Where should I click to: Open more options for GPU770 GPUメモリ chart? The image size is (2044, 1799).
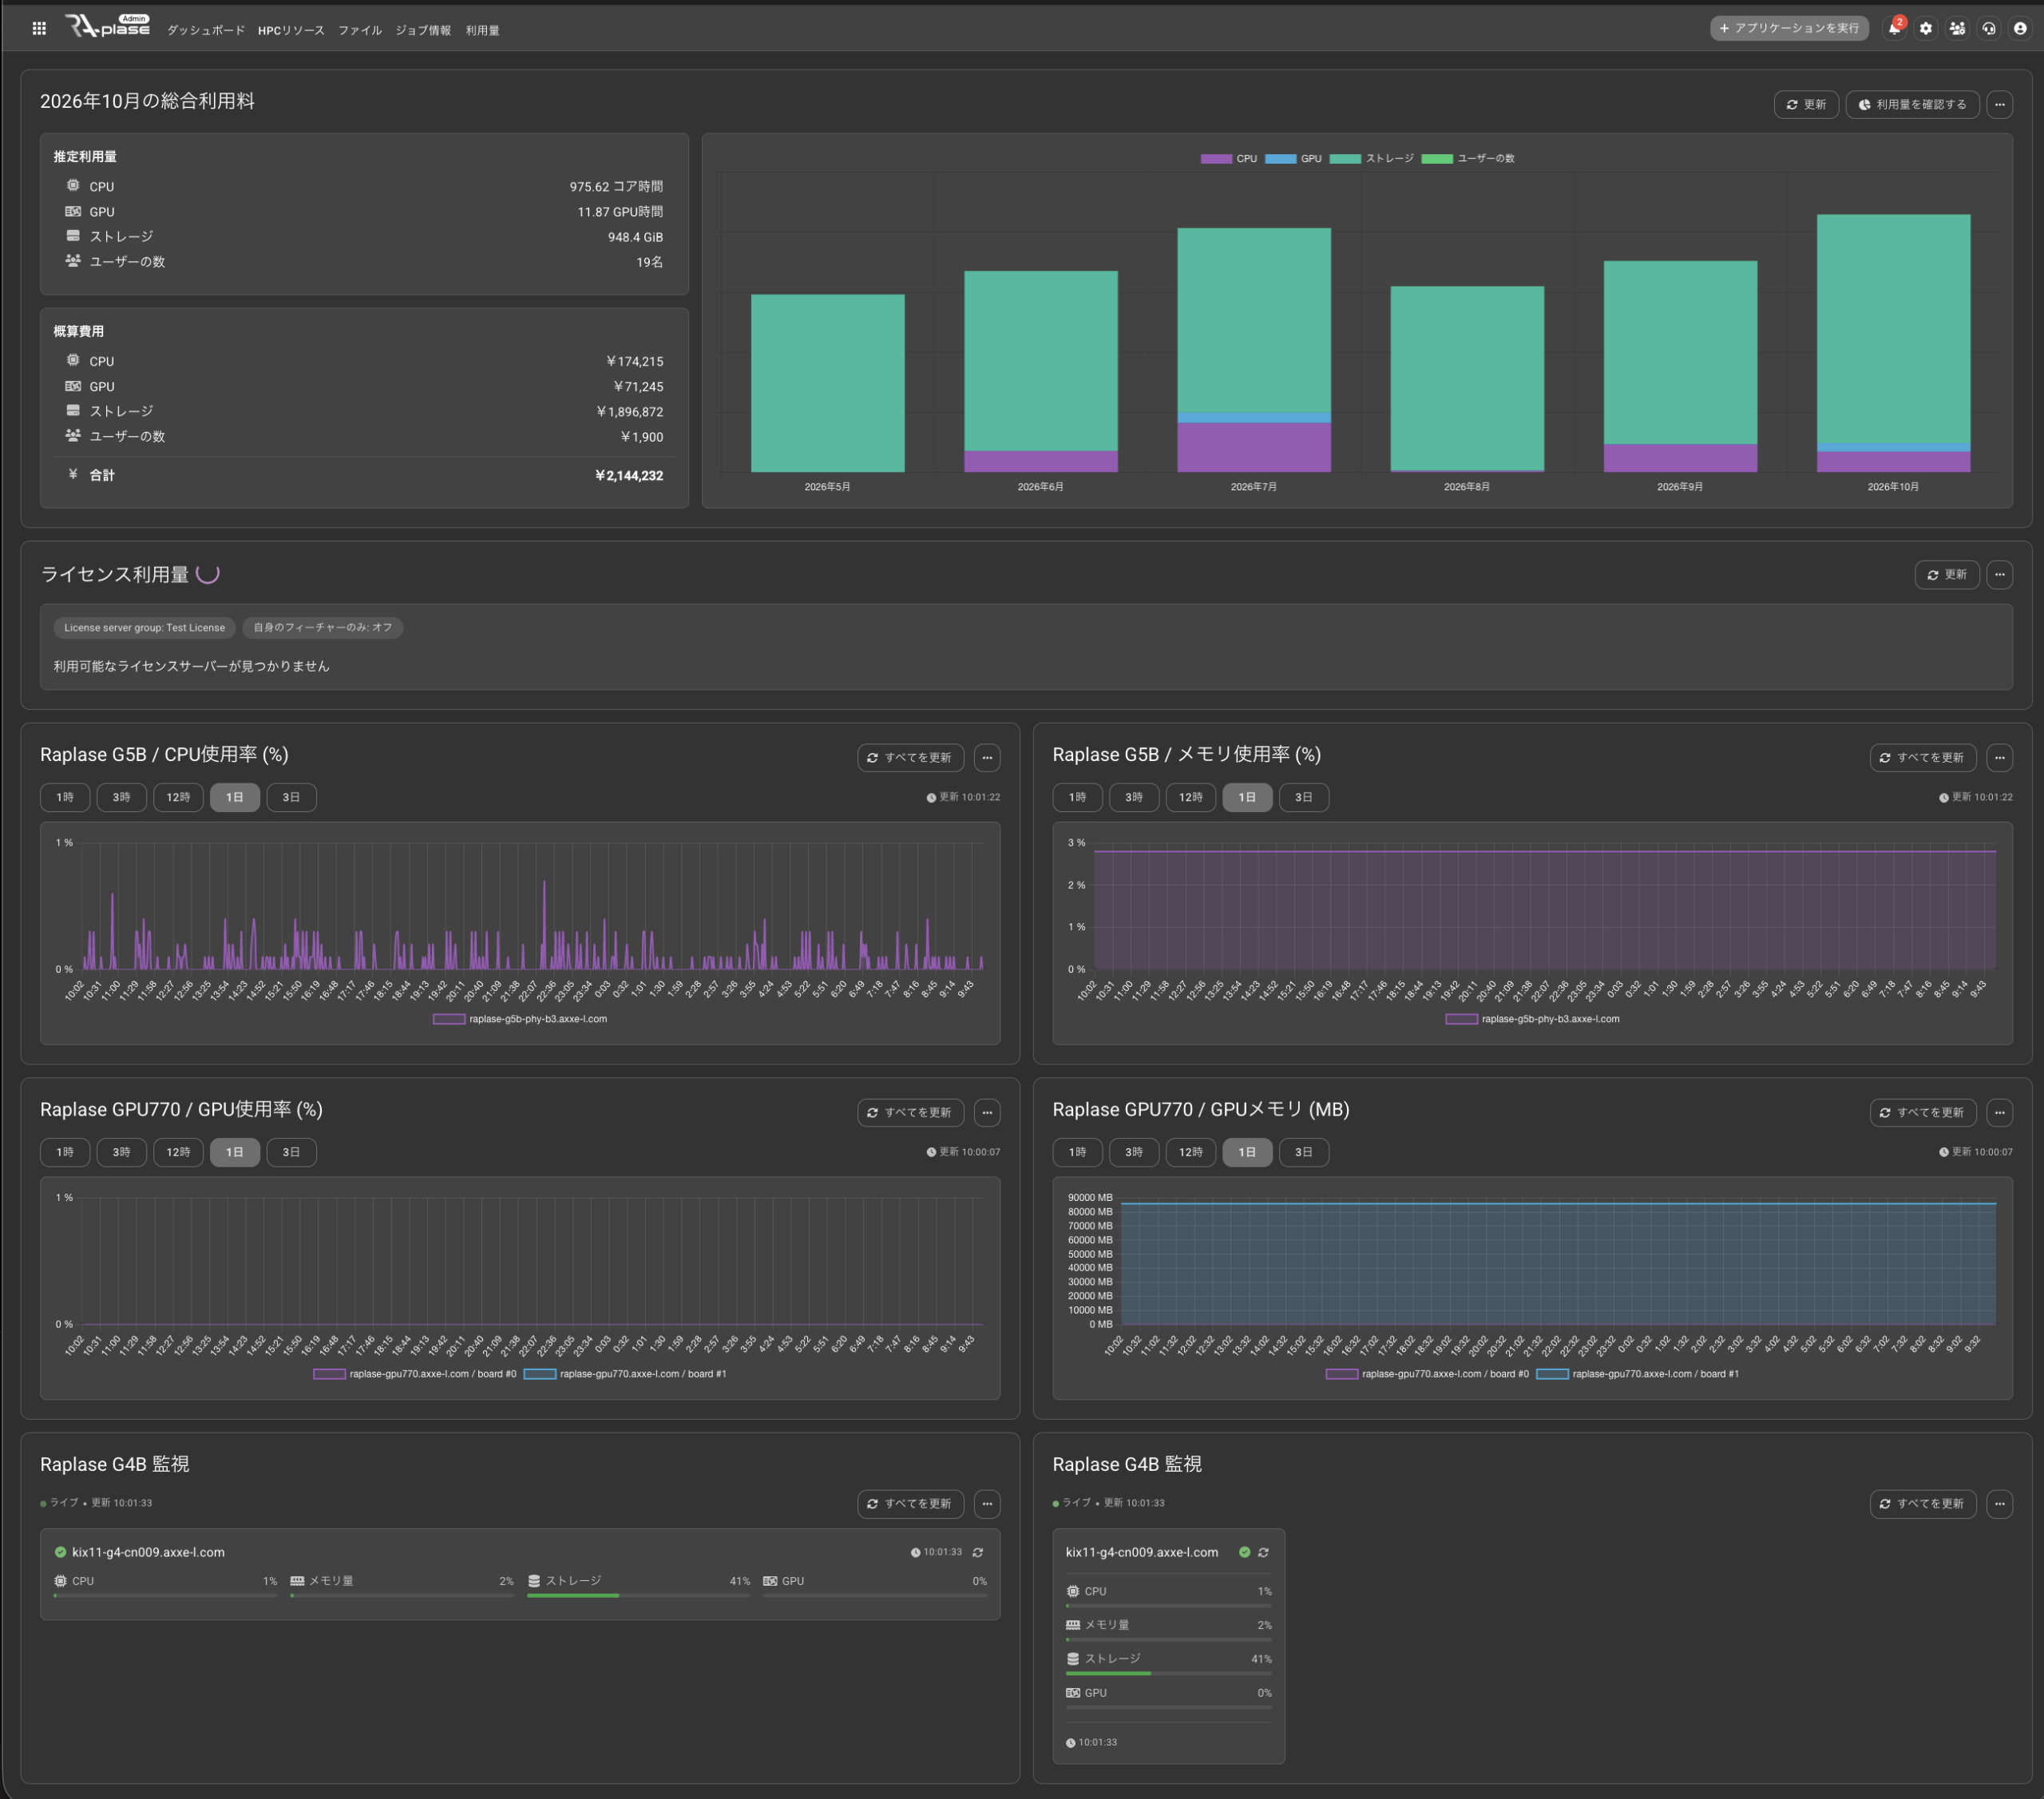(2000, 1112)
